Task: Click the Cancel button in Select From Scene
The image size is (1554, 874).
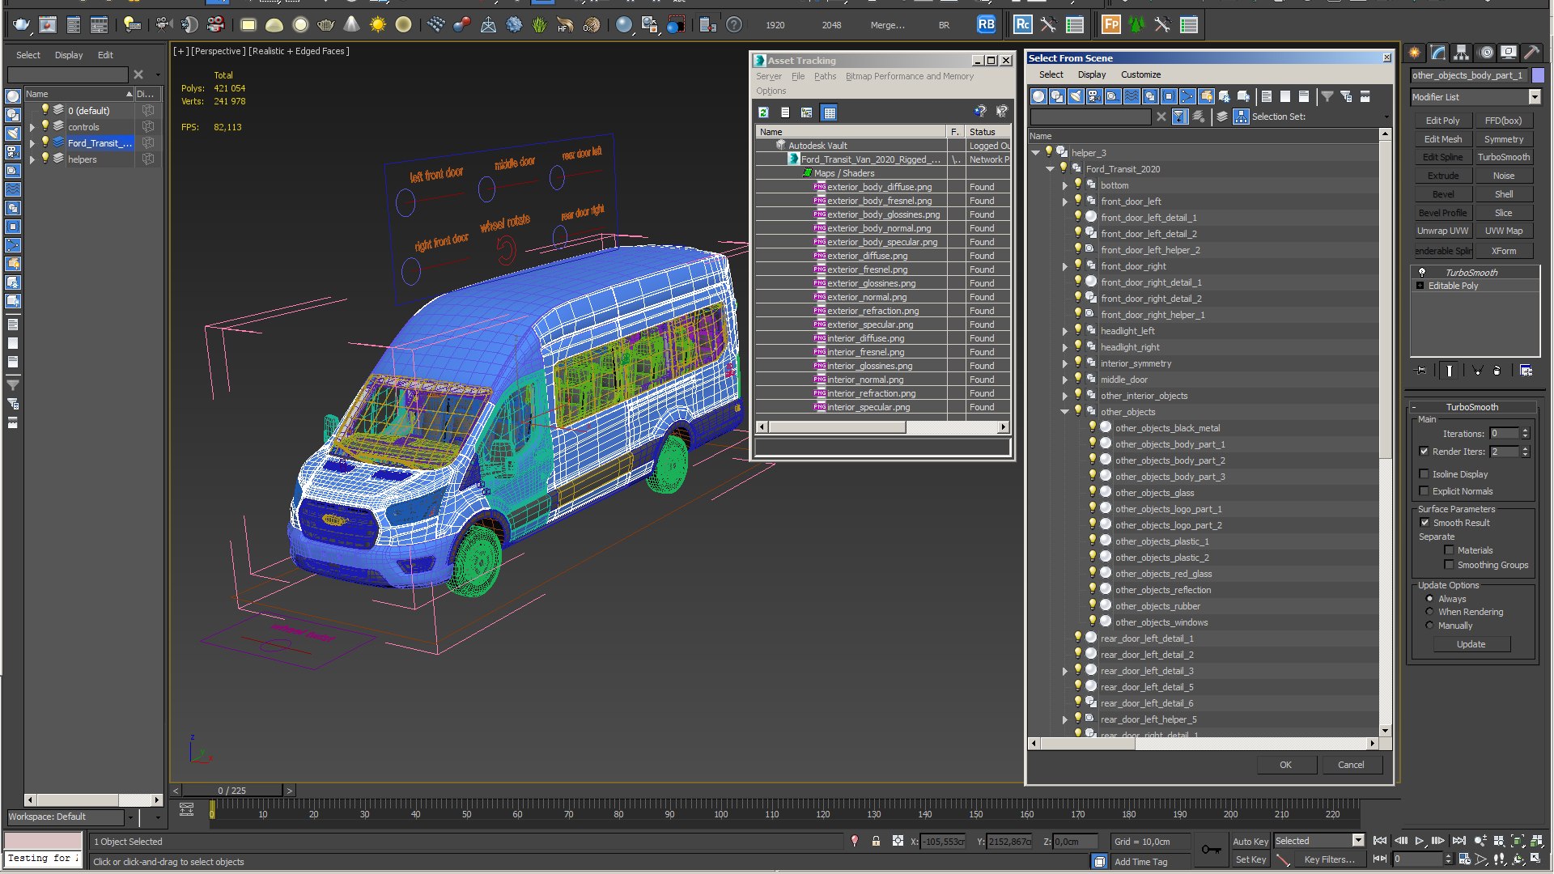Action: pos(1350,765)
